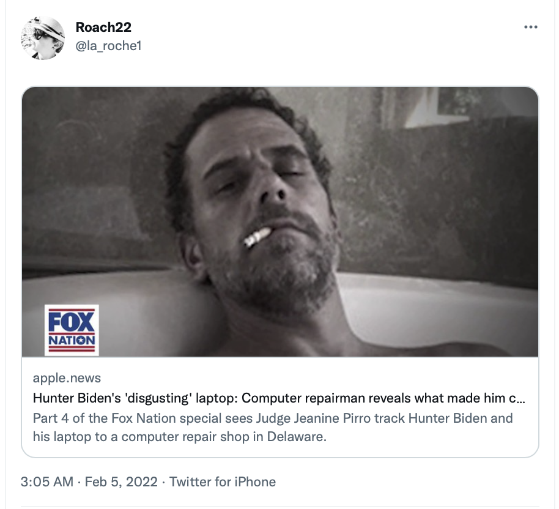Open the article preview photo
This screenshot has width=559, height=509.
coord(280,221)
